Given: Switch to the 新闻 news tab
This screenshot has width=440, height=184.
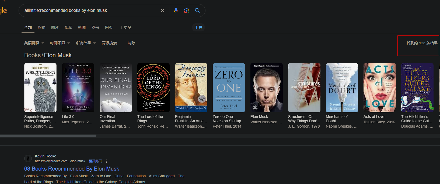Looking at the screenshot, I should [82, 27].
